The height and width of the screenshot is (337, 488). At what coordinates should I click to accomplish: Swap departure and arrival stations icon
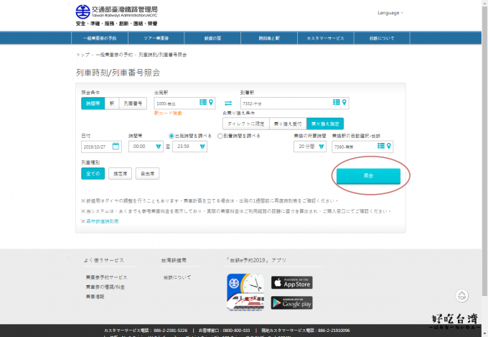[x=227, y=103]
